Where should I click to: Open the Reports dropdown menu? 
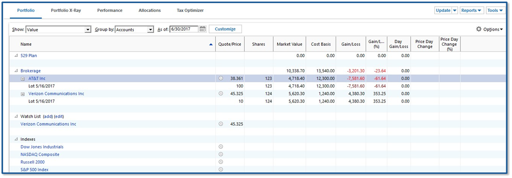point(471,10)
